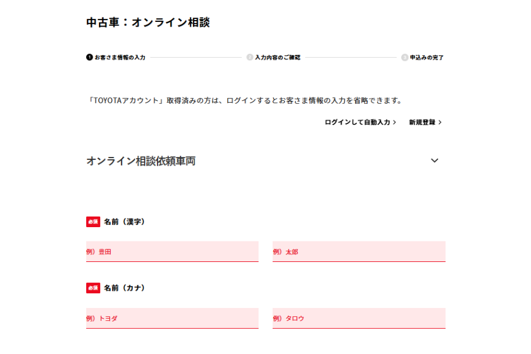Click the トヨダ katakana surname field
This screenshot has height=354, width=531.
(172, 317)
